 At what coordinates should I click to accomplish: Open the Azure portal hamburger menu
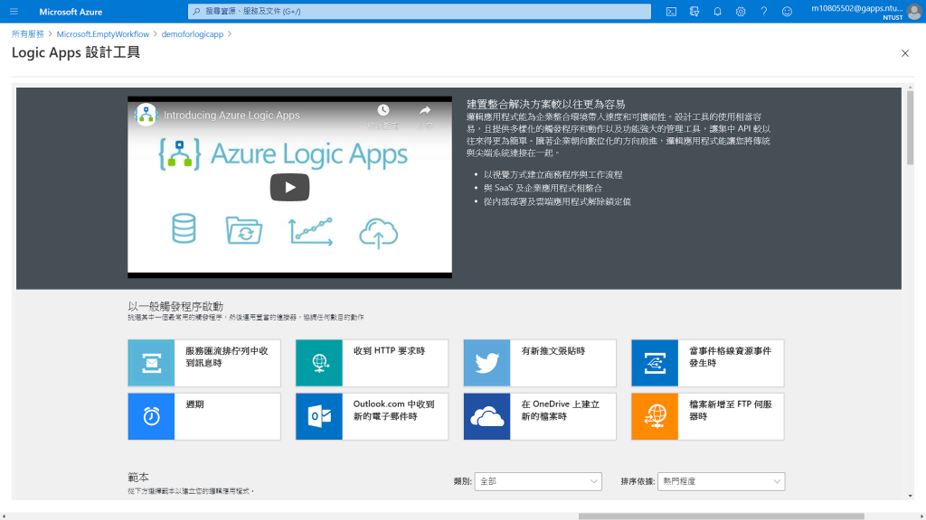click(x=14, y=11)
